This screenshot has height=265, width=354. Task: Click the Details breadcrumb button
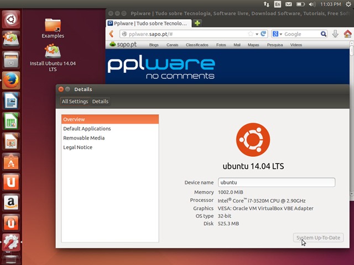coord(100,102)
